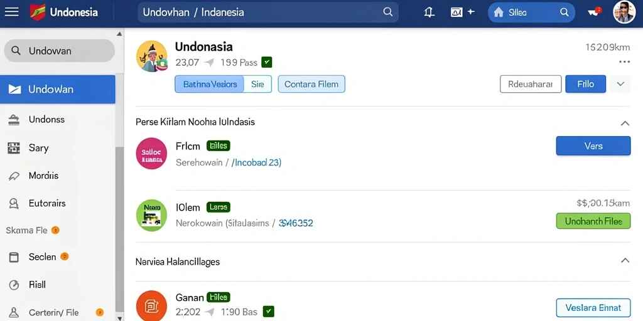The image size is (643, 321).
Task: Open the Eutorairs sidebar item
Action: [x=57, y=204]
